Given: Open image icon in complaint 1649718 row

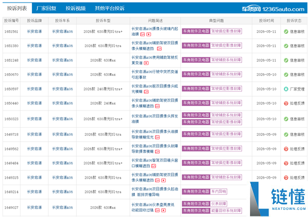Looking at the screenshot, I should [x=158, y=137].
